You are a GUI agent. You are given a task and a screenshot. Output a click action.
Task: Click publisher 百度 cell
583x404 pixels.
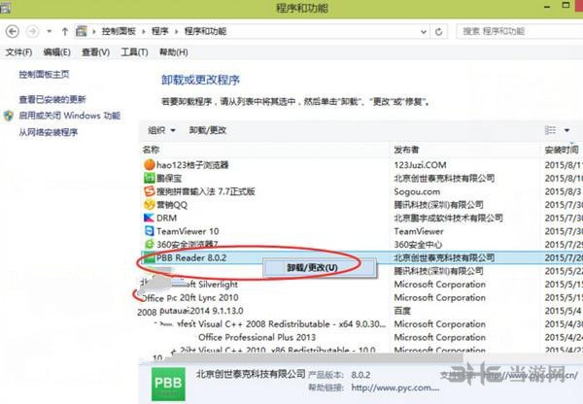tap(402, 311)
